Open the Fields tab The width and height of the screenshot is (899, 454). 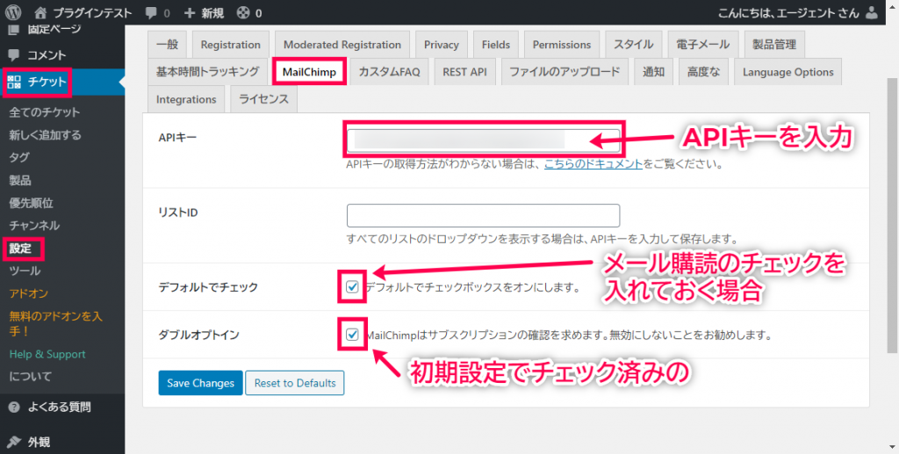[x=496, y=45]
